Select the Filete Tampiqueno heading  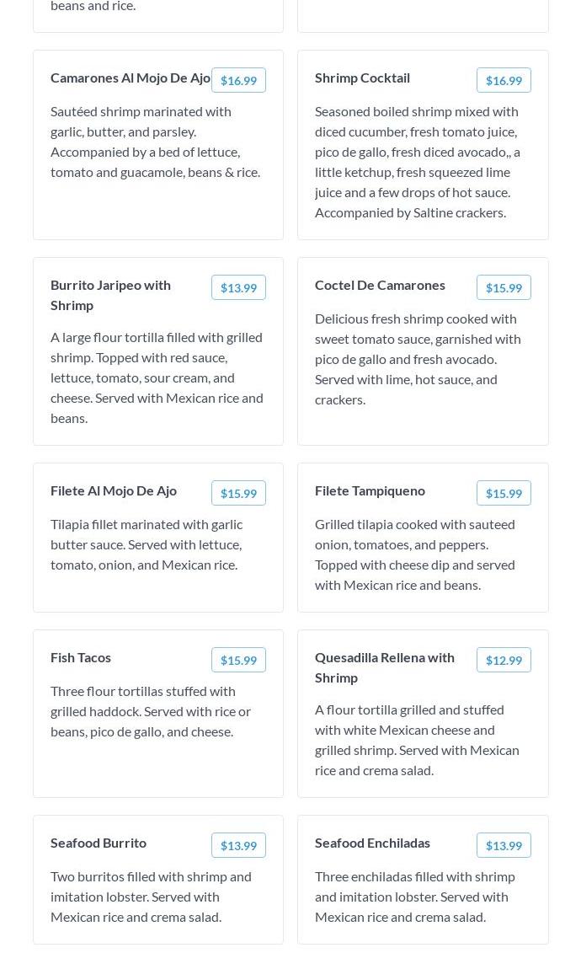click(370, 491)
